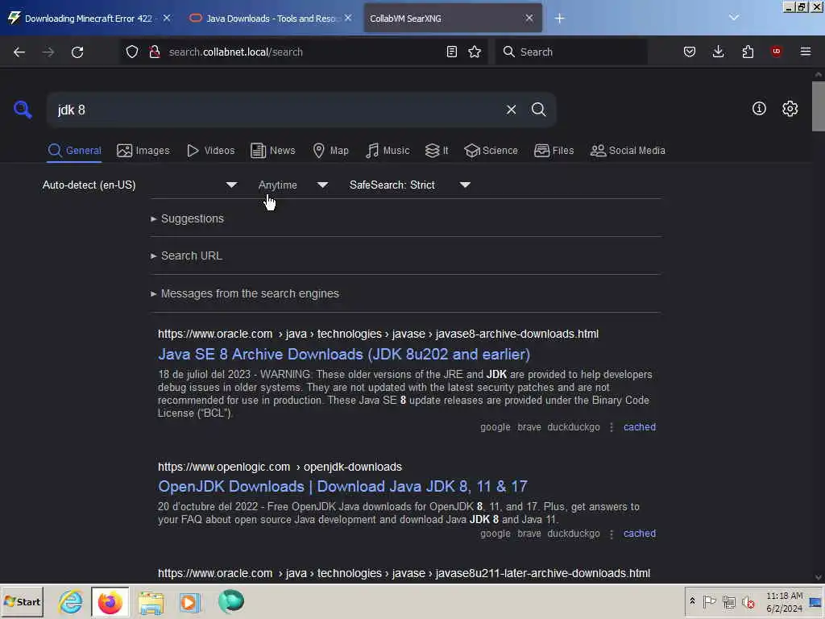Click the uBlock Origin extension icon
Image resolution: width=825 pixels, height=619 pixels.
[776, 51]
